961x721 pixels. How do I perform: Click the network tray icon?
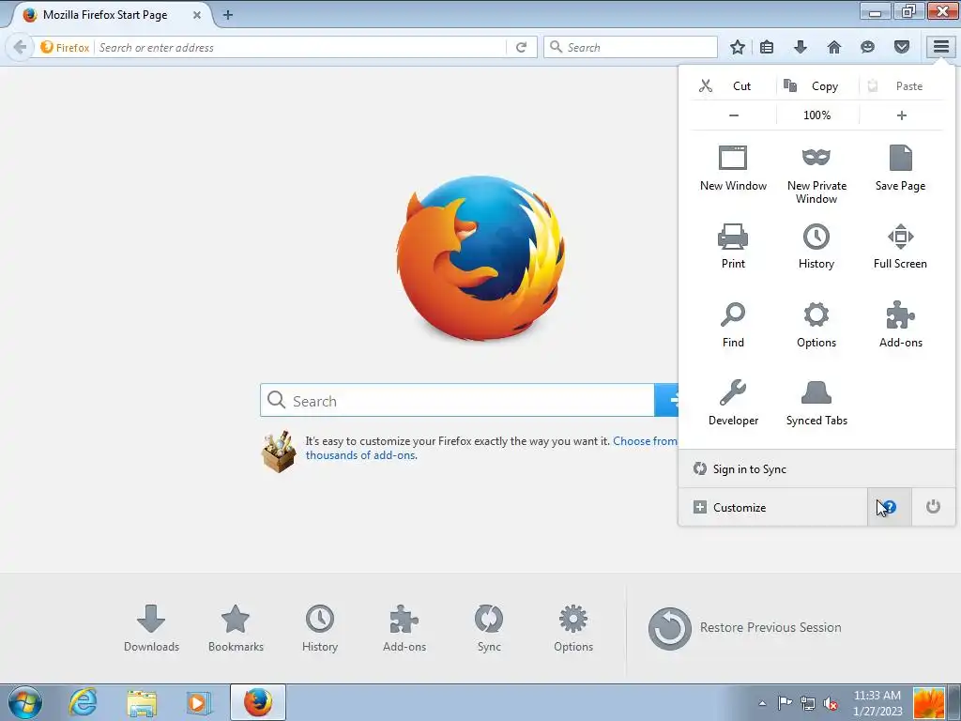point(808,702)
